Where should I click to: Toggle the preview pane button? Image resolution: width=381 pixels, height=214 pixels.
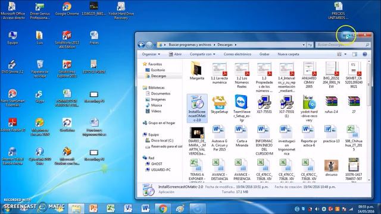[355, 54]
